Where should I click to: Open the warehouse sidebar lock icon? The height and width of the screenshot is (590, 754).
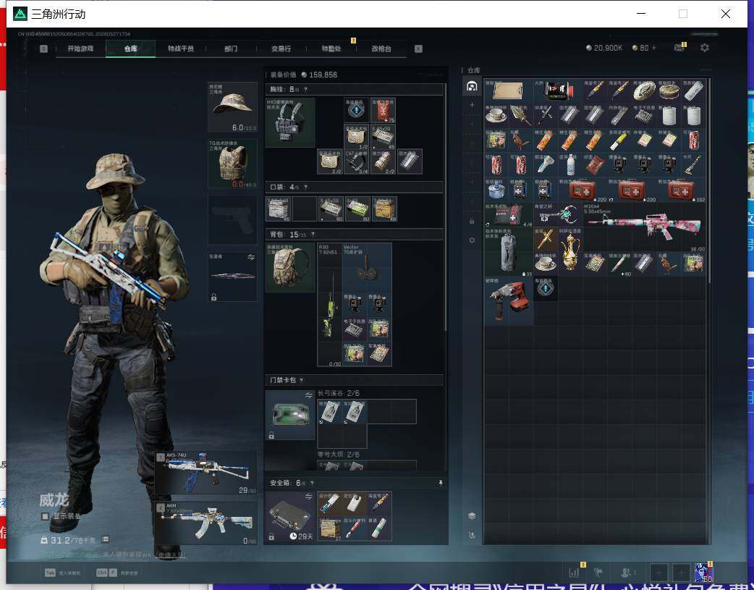[472, 221]
